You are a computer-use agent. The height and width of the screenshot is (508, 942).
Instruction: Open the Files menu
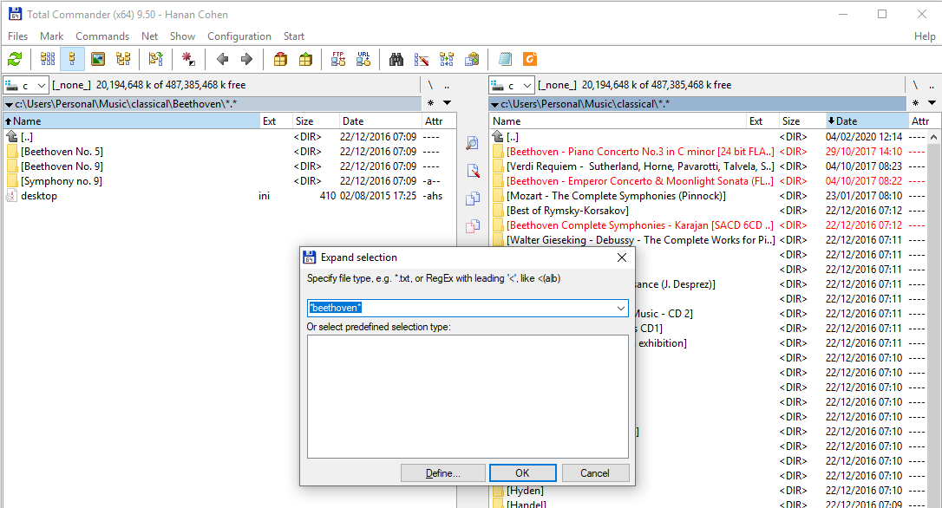17,36
